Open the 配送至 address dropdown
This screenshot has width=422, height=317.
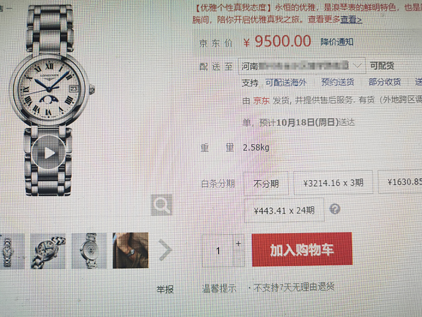coord(302,66)
